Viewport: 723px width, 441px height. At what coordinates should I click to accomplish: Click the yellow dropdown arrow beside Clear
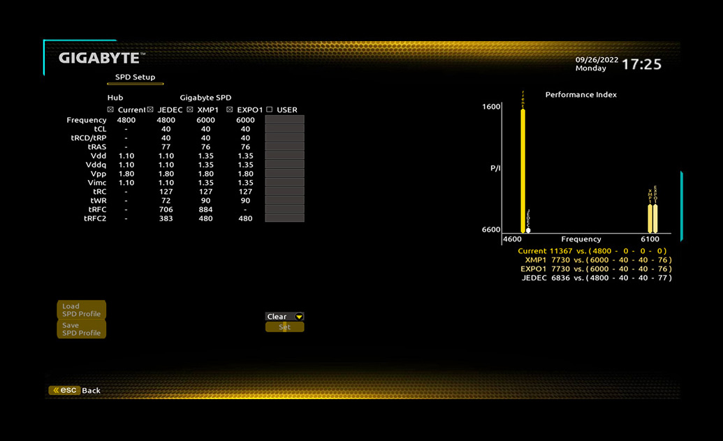point(299,317)
